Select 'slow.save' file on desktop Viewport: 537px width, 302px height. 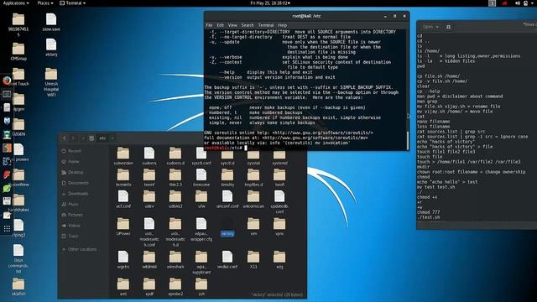tap(51, 23)
